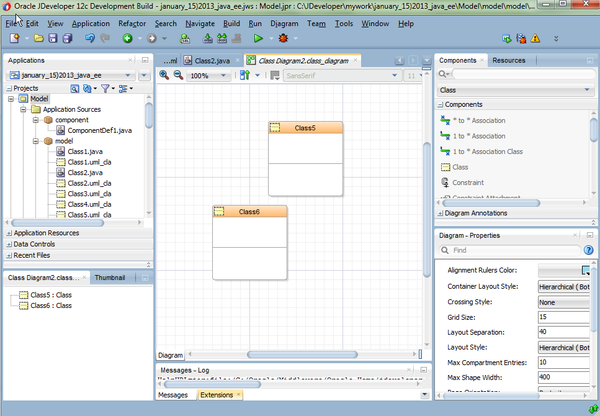This screenshot has height=416, width=600.
Task: Click the fill color icon in diagram toolbar
Action: (275, 76)
